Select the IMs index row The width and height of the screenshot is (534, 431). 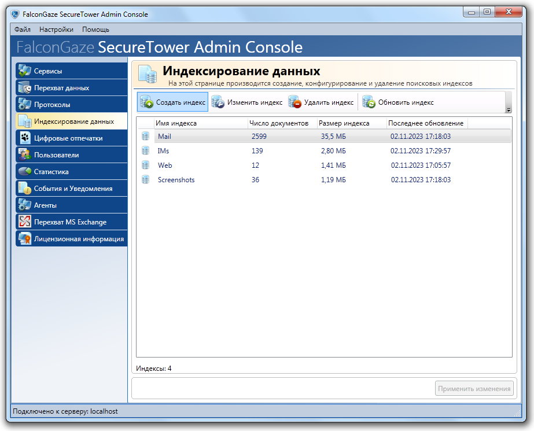tap(324, 151)
